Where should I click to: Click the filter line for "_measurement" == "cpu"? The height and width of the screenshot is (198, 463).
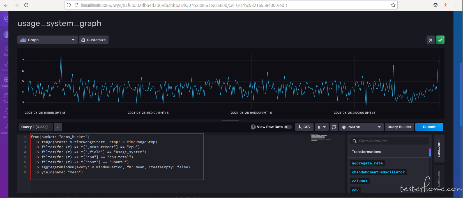click(x=87, y=147)
